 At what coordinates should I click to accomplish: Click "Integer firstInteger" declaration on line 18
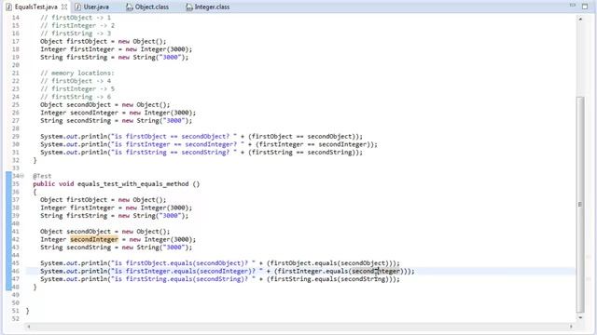(116, 49)
